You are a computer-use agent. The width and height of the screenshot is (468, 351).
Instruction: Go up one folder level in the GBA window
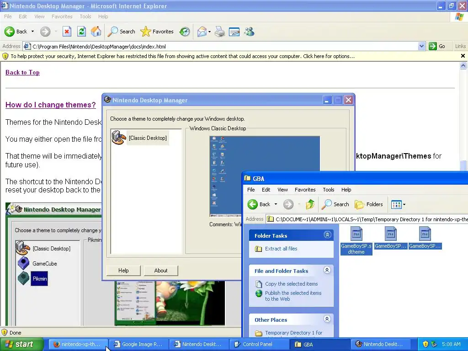310,204
